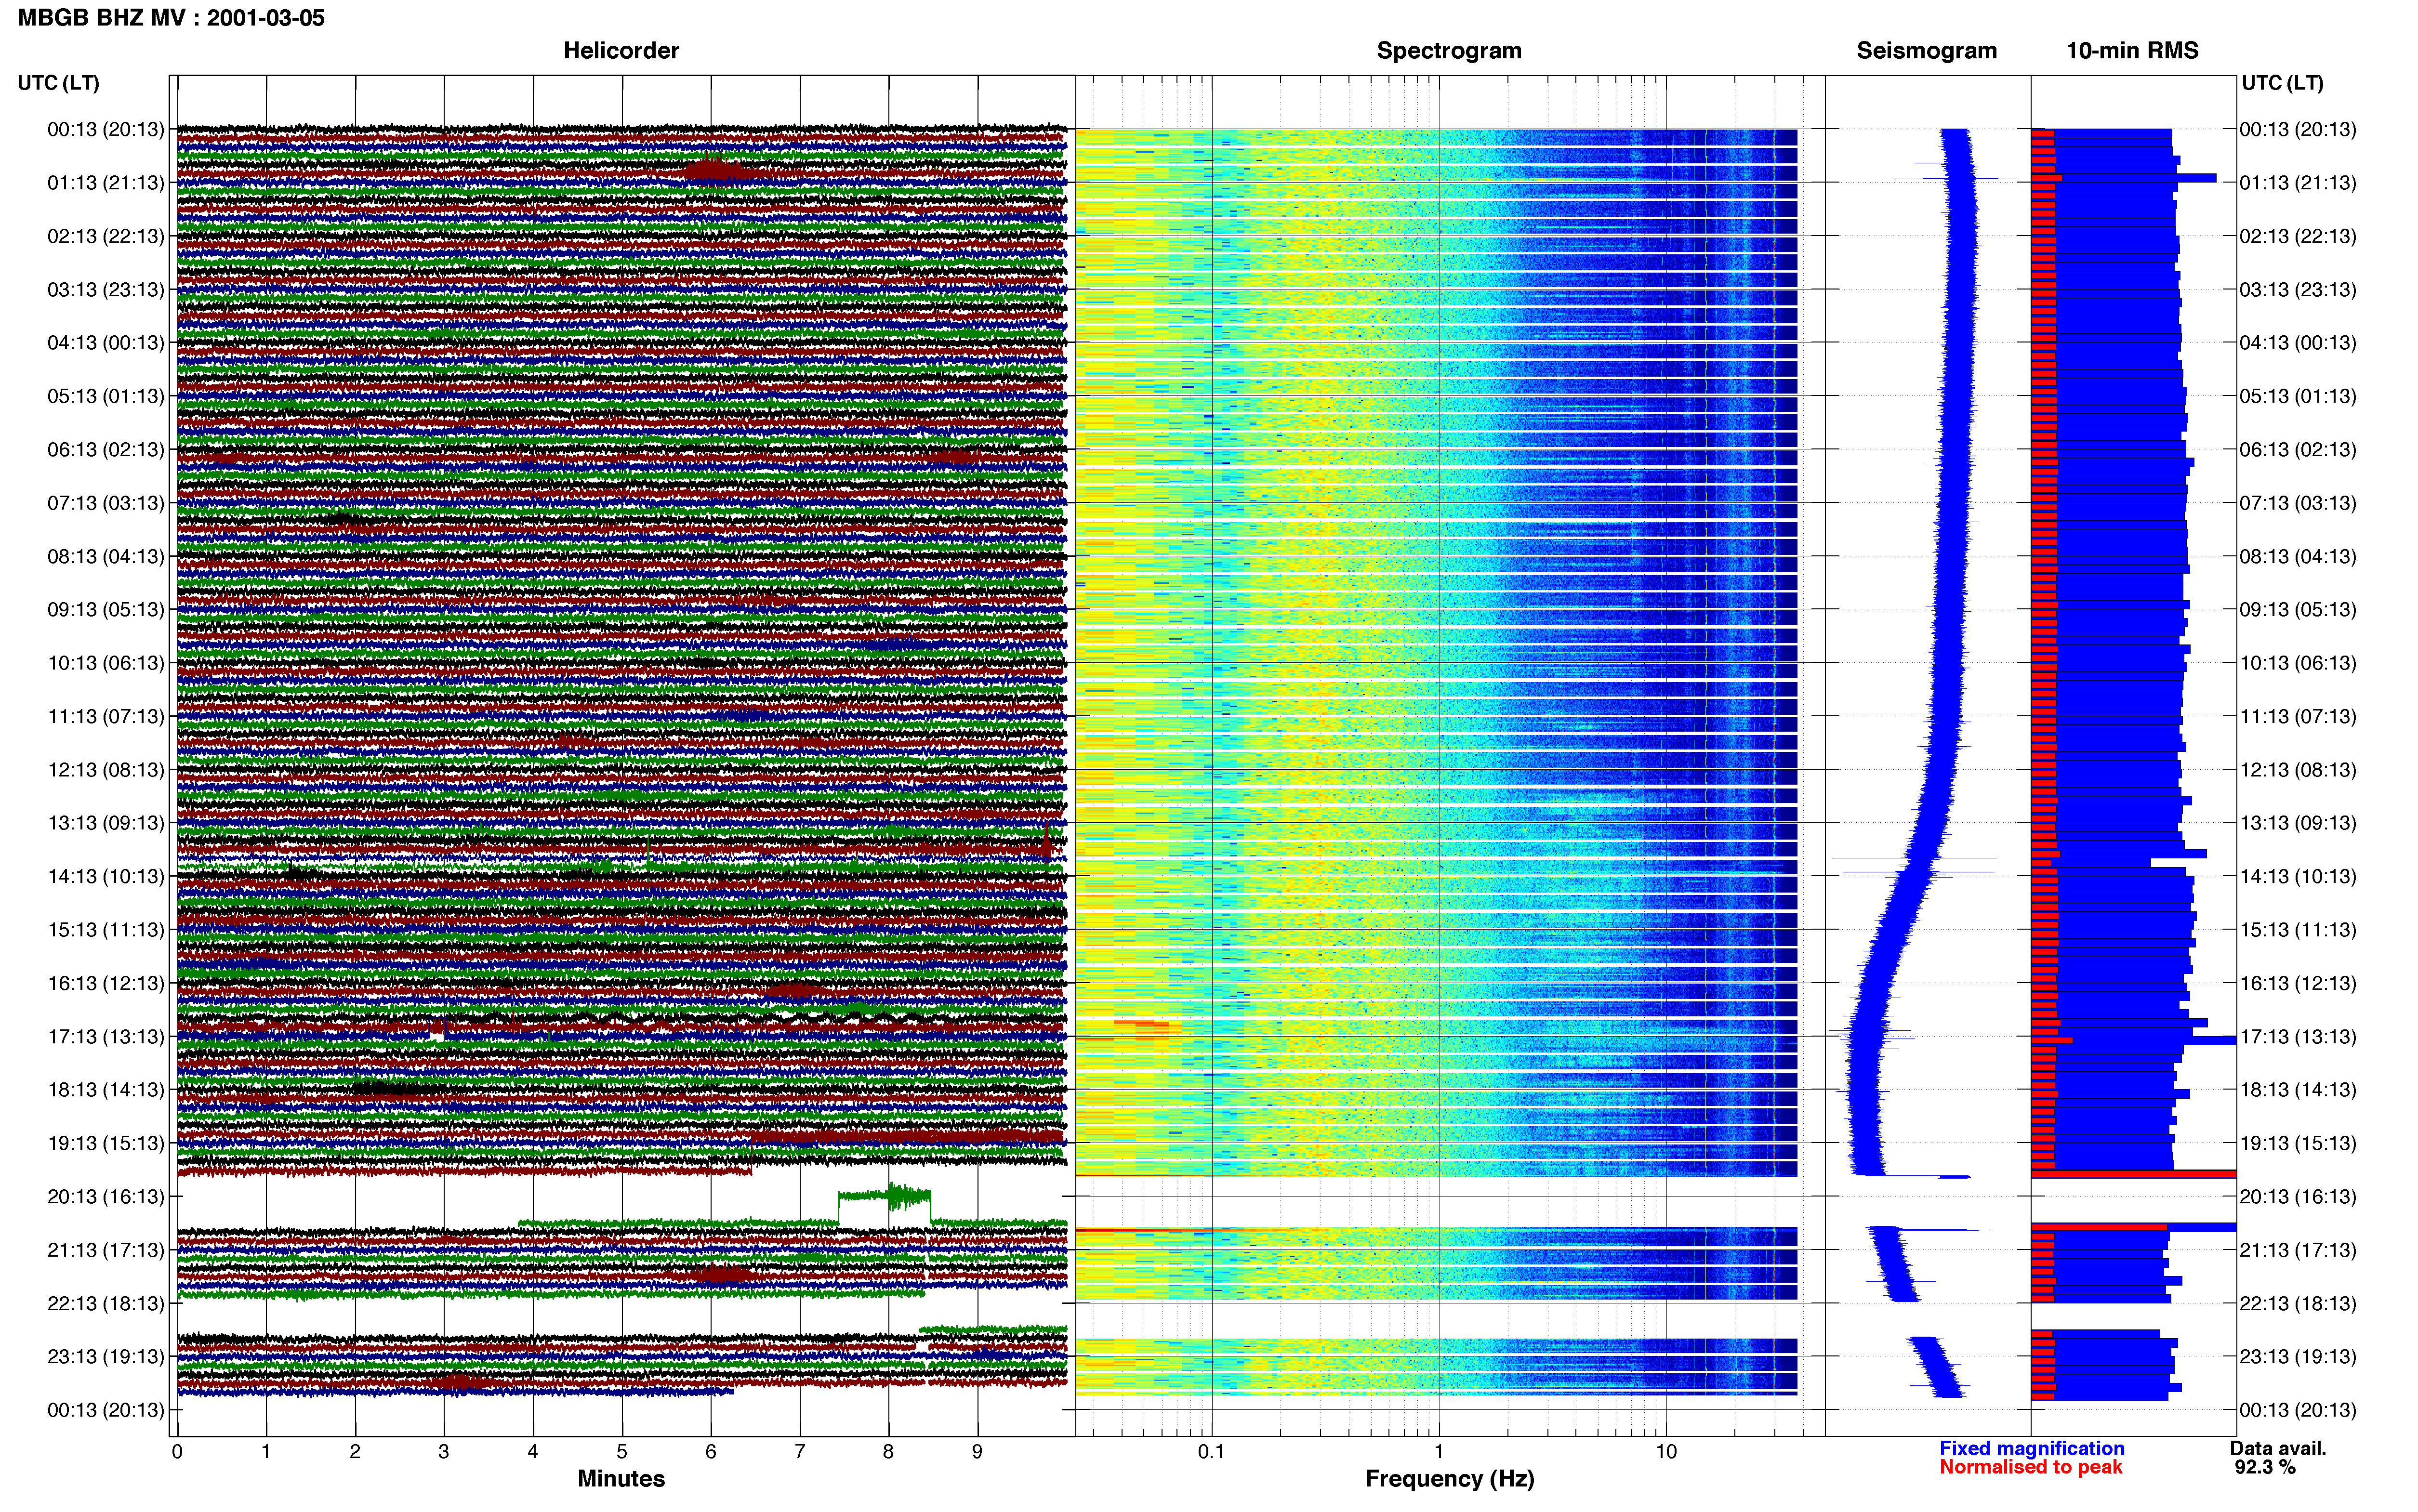
Task: Click the left 'UTC (LT)' axis label
Action: tap(58, 83)
